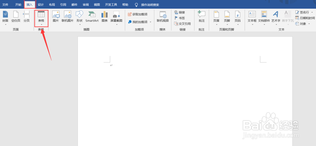
Task: Open the Footer (页脚) menu
Action: click(x=227, y=17)
